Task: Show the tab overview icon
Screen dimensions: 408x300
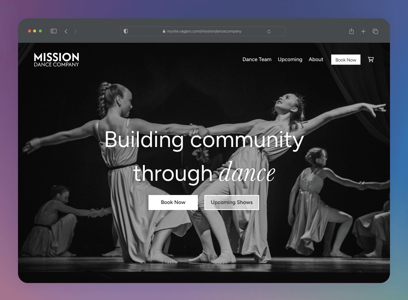Action: click(375, 31)
